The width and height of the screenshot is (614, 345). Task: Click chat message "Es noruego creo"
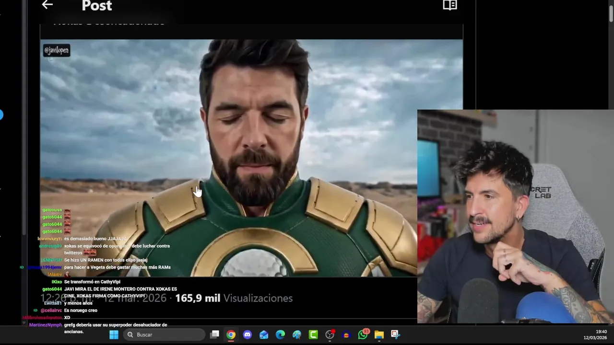coord(81,310)
